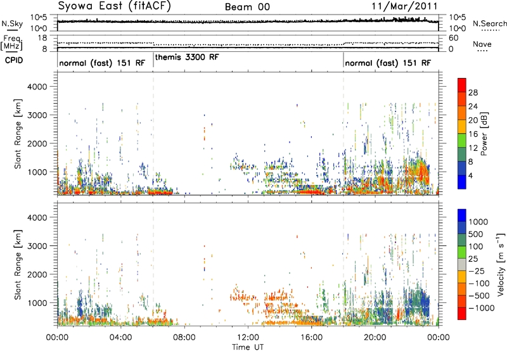Pick the gray -25 to 25 Velocity colorbar segment
The width and height of the screenshot is (507, 351).
point(462,264)
